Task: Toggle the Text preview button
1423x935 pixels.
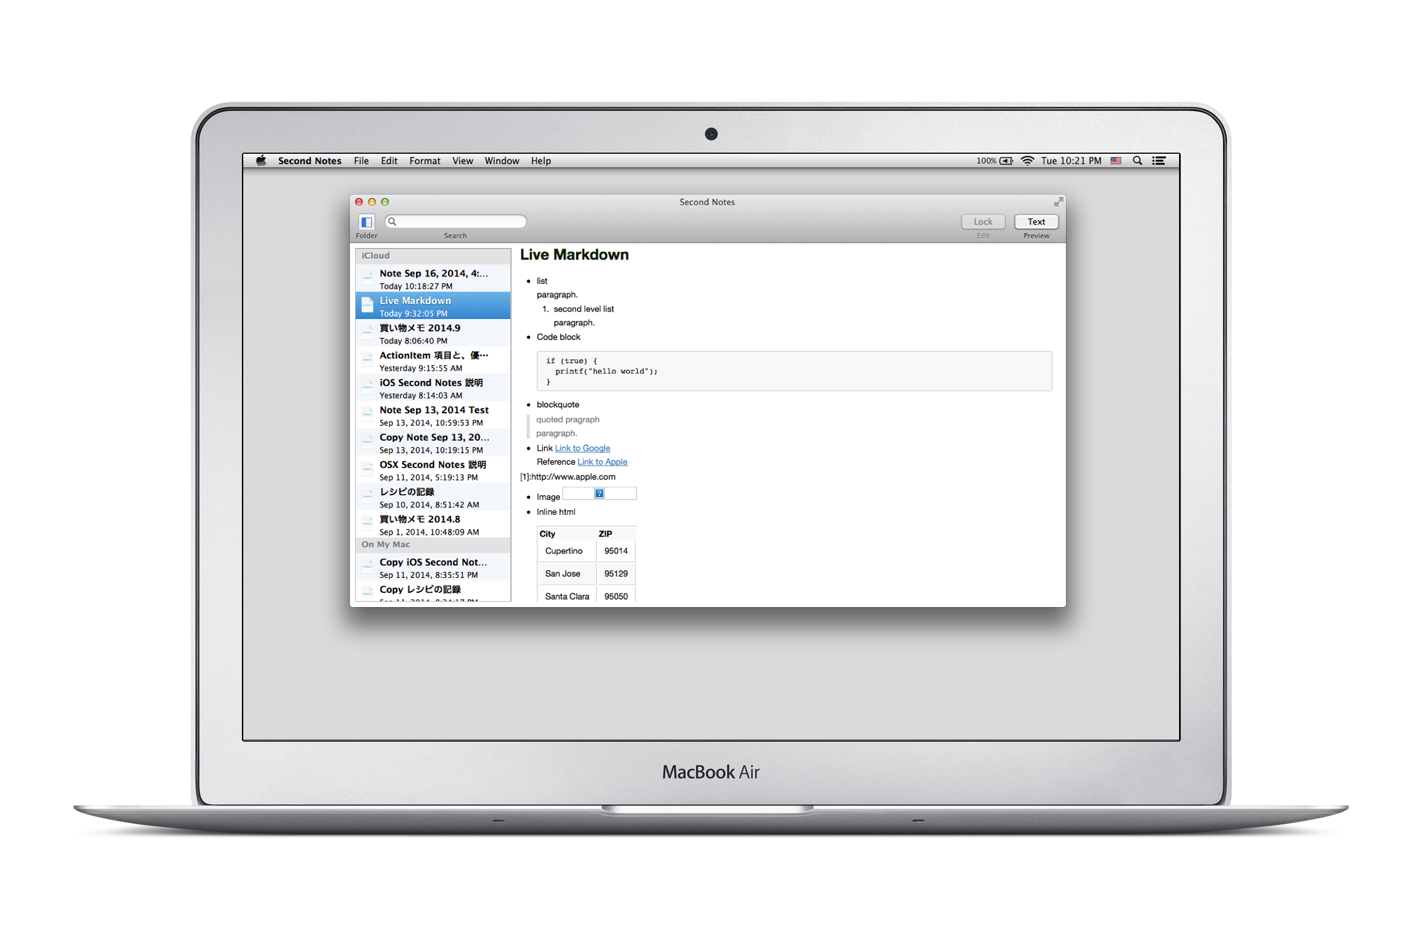Action: coord(1036,222)
